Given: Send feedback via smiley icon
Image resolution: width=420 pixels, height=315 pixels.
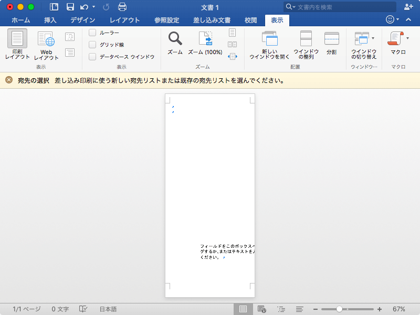Looking at the screenshot, I should (390, 19).
